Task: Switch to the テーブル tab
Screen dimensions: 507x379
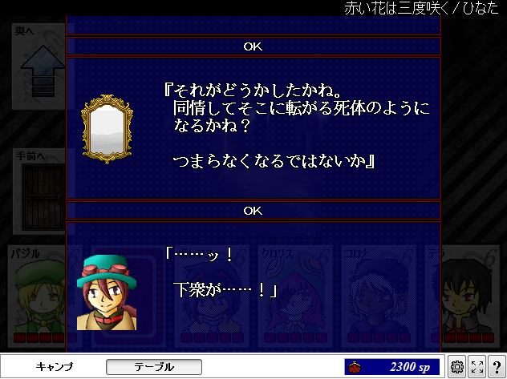Action: [154, 367]
